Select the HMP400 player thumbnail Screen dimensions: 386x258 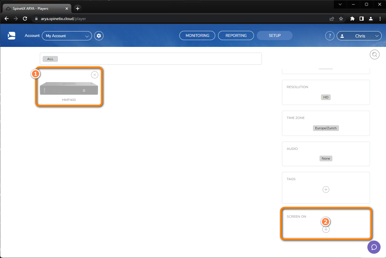tap(69, 88)
